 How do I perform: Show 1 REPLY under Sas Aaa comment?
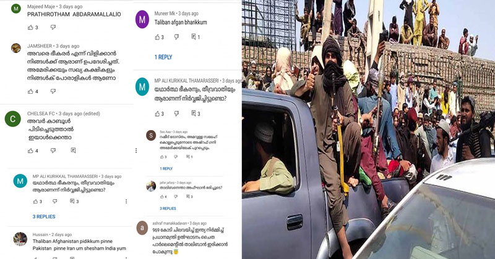(166, 169)
